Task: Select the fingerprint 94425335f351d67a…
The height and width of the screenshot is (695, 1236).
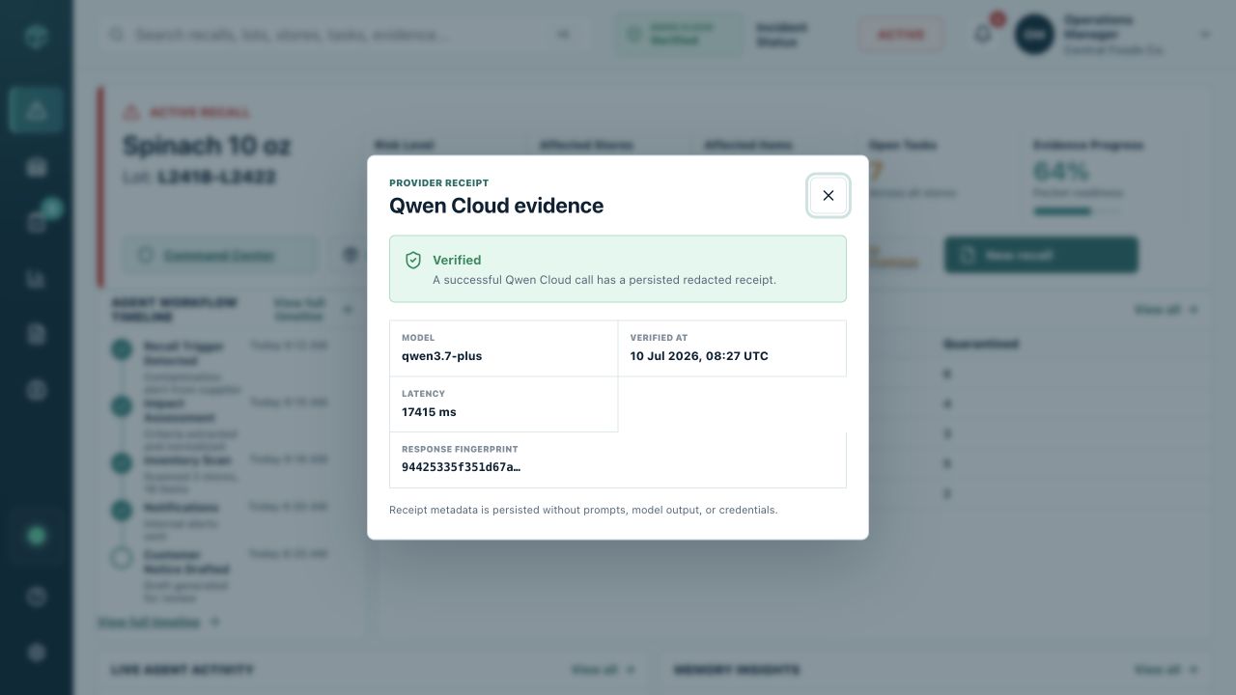Action: (462, 467)
